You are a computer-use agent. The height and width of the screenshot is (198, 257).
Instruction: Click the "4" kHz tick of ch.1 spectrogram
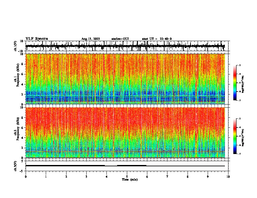point(22,84)
